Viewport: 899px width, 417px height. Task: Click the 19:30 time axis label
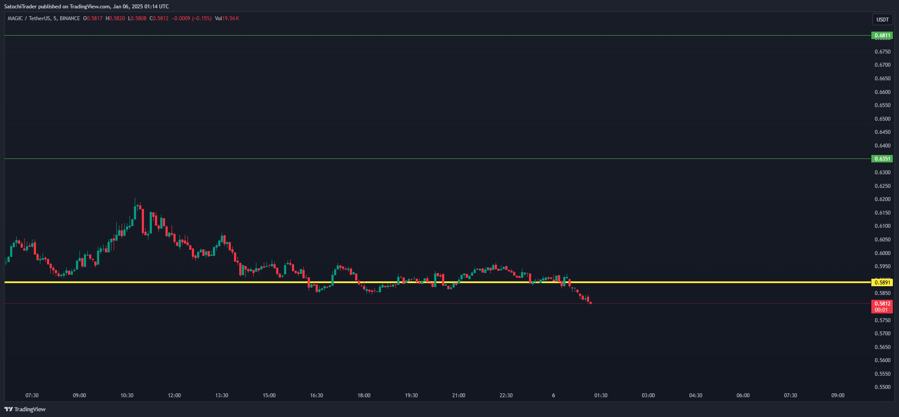[411, 395]
